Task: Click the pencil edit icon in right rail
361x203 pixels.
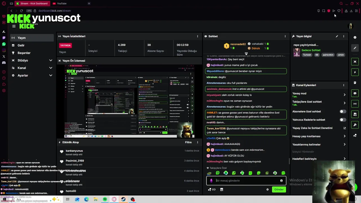Action: (355, 48)
